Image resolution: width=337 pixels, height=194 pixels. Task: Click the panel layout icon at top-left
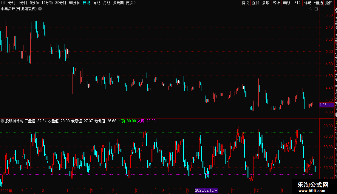click(x=3, y=3)
